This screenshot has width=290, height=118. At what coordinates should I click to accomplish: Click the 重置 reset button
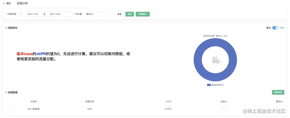(x=119, y=14)
